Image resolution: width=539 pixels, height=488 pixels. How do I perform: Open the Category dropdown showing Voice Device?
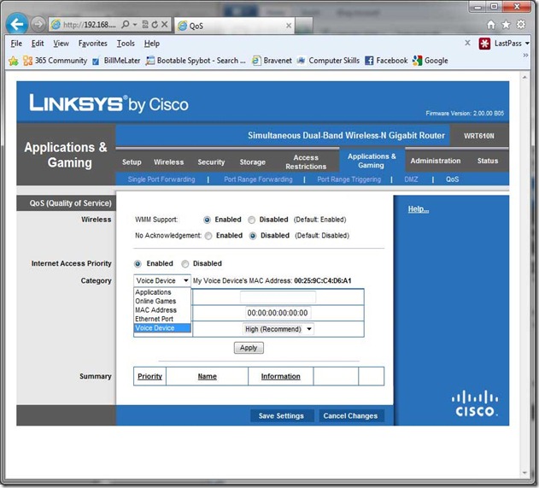[162, 280]
